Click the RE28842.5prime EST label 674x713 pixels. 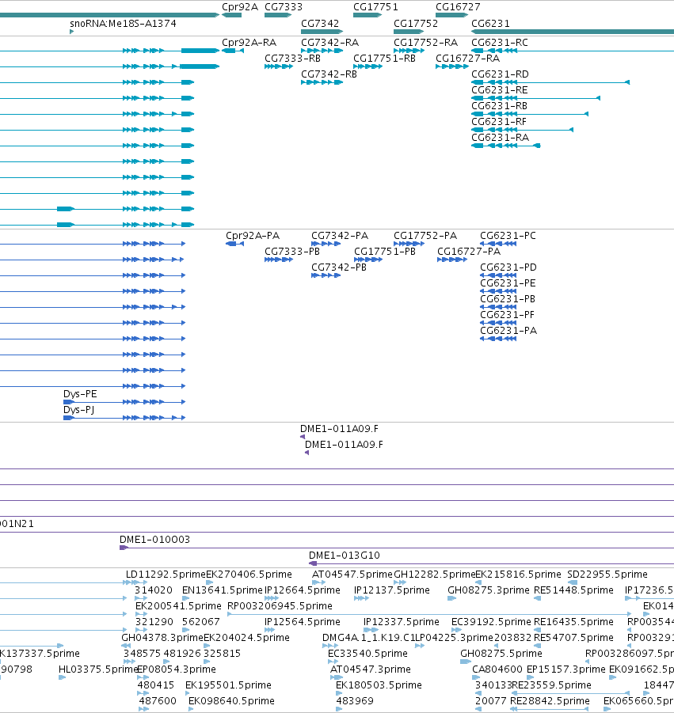[550, 701]
